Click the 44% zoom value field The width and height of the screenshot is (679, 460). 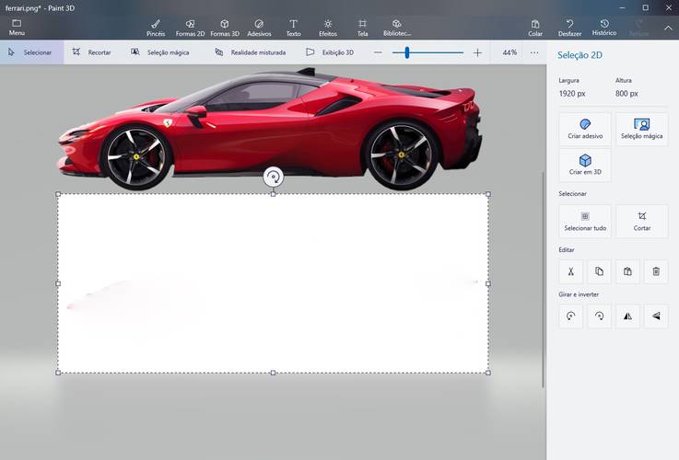point(509,52)
